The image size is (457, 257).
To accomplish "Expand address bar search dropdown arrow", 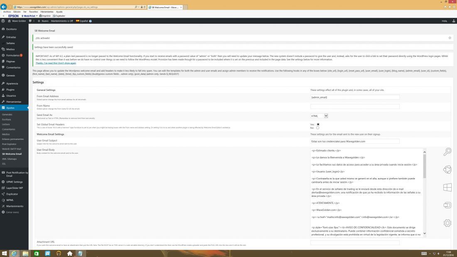I will (139, 7).
